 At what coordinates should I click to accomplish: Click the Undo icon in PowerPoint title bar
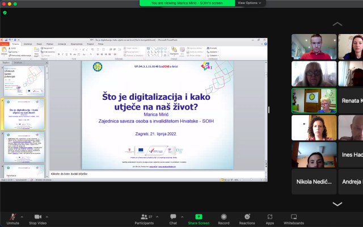(10, 40)
